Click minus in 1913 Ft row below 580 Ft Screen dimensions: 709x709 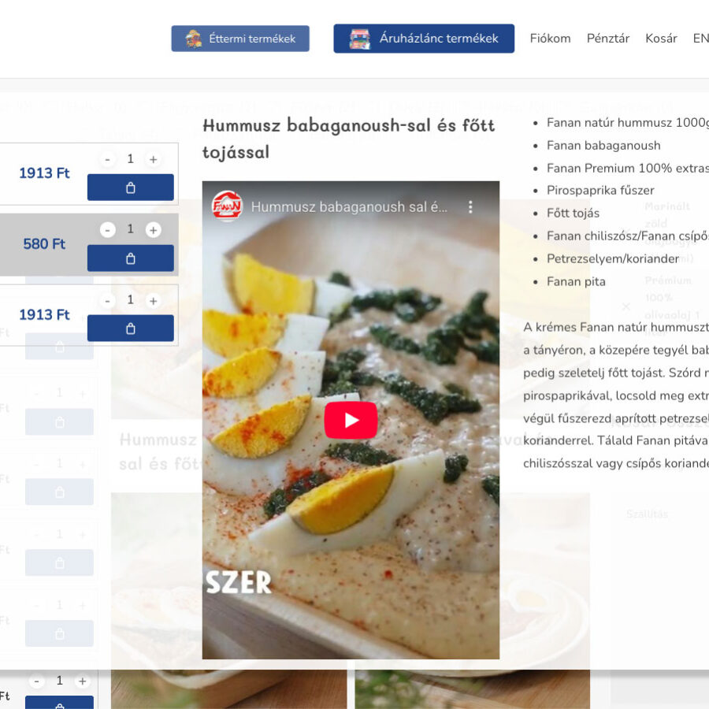pyautogui.click(x=108, y=301)
